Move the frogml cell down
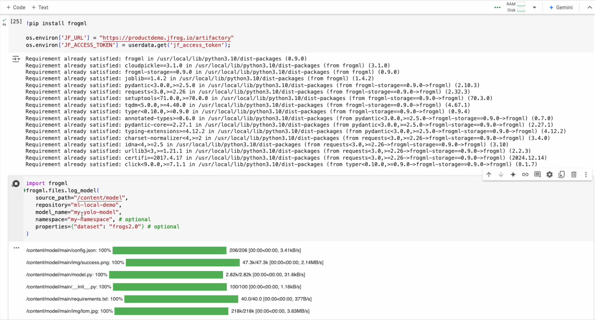The width and height of the screenshot is (595, 320). 501,175
